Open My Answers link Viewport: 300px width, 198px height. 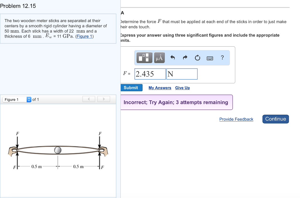160,88
